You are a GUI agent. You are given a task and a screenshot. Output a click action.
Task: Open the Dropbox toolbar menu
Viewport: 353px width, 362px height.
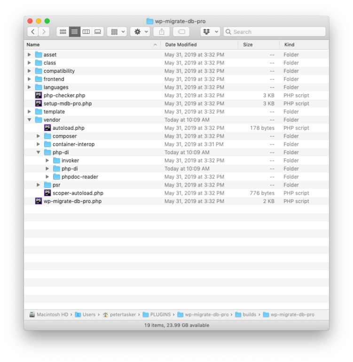click(x=210, y=31)
